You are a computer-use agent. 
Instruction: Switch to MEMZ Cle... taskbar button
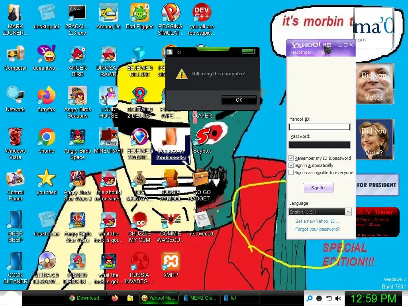[200, 298]
